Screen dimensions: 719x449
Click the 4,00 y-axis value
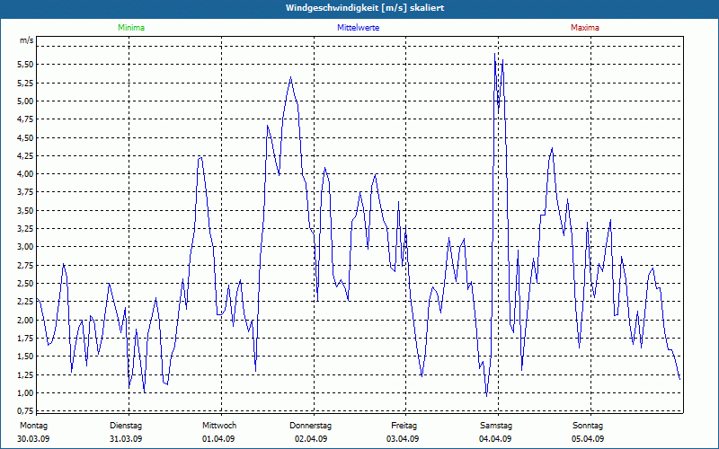click(x=25, y=174)
